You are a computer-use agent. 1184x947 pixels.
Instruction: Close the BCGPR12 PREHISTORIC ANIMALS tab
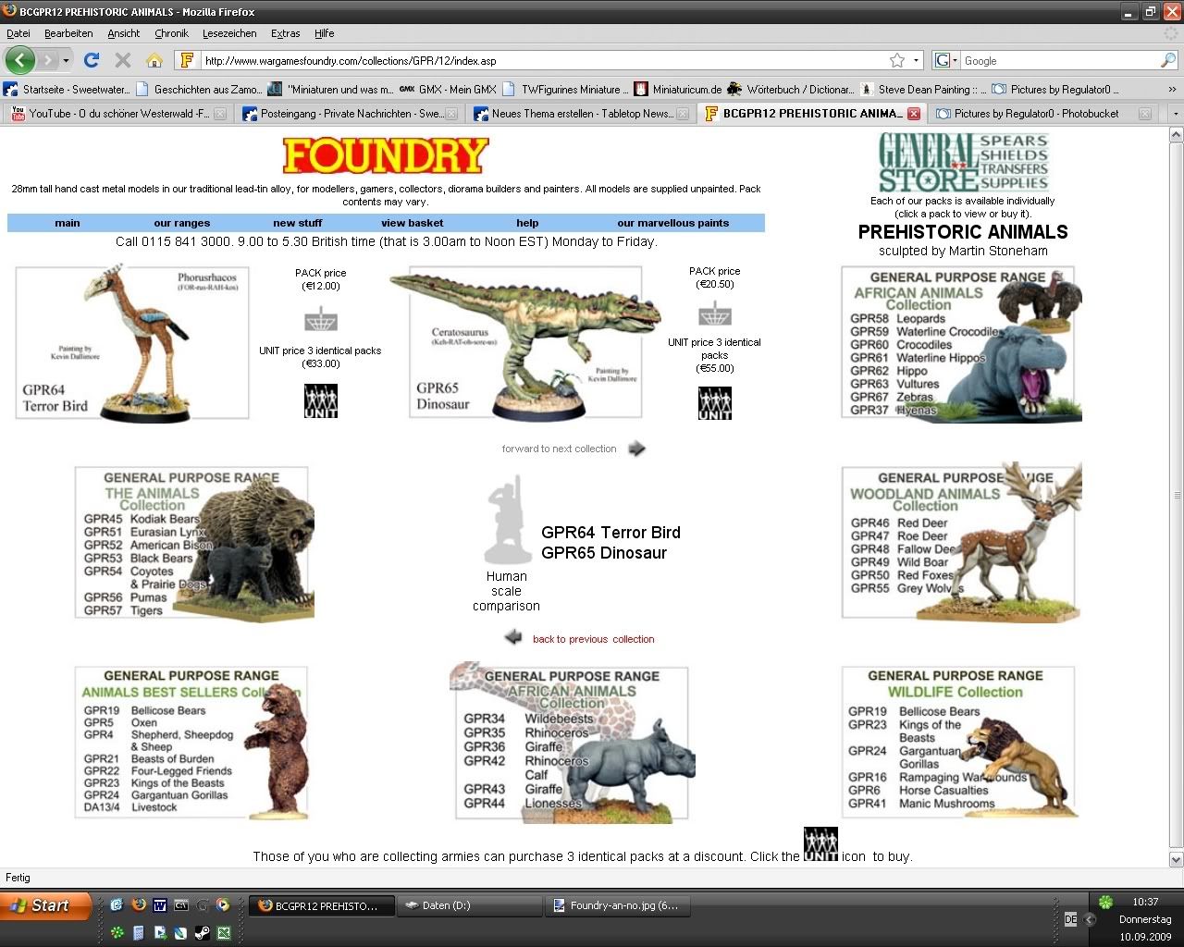(x=914, y=114)
